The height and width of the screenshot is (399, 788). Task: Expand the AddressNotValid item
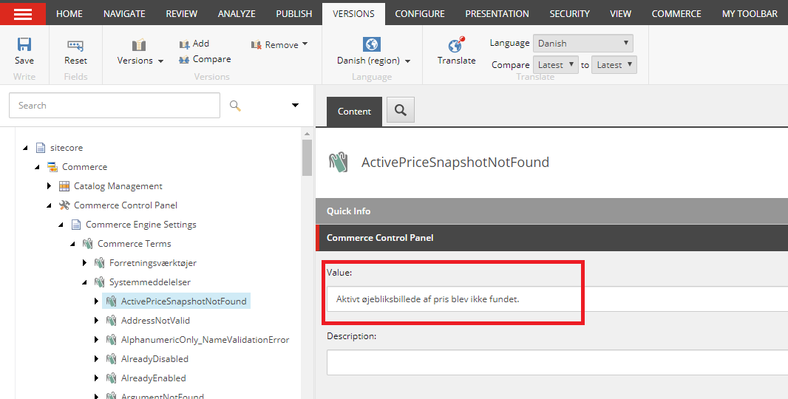(x=97, y=321)
